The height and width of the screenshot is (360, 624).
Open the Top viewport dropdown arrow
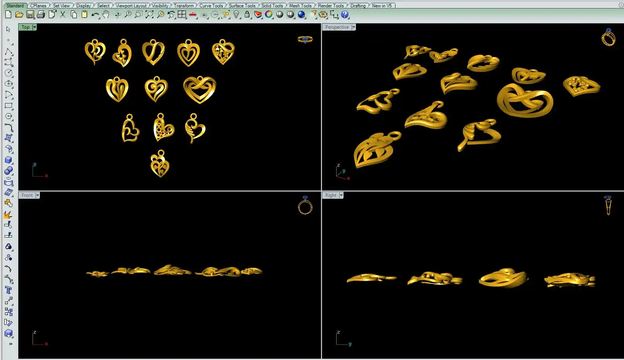pyautogui.click(x=34, y=27)
